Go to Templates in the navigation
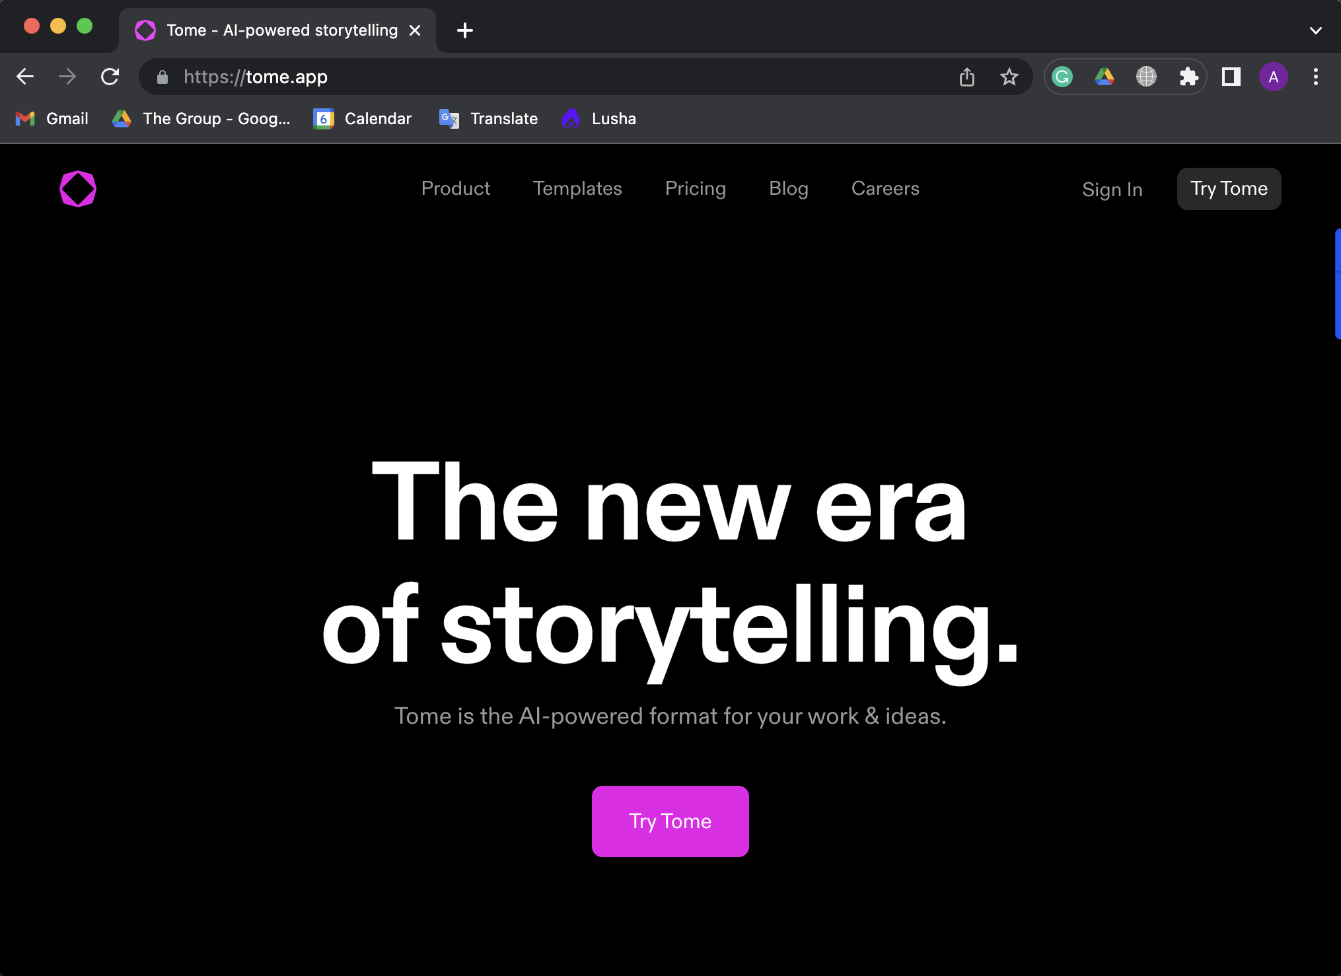 577,189
